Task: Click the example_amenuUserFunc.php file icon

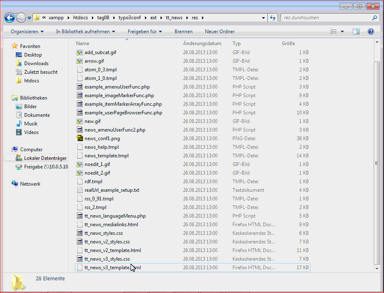Action: pyautogui.click(x=80, y=87)
